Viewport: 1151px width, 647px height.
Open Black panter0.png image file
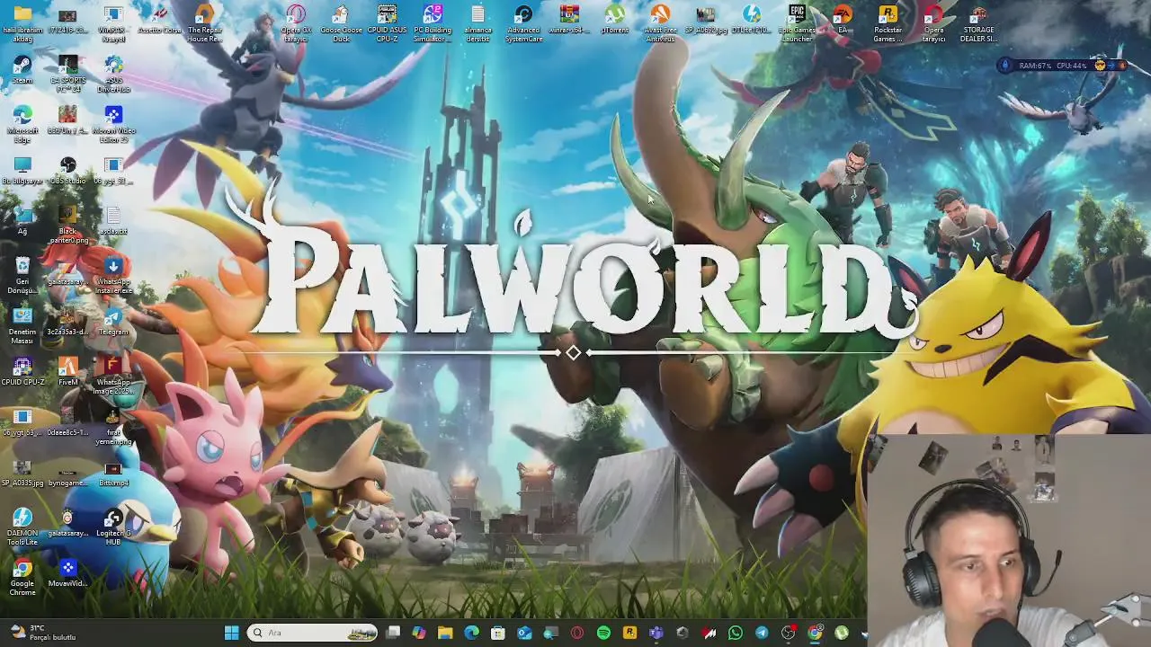point(67,225)
